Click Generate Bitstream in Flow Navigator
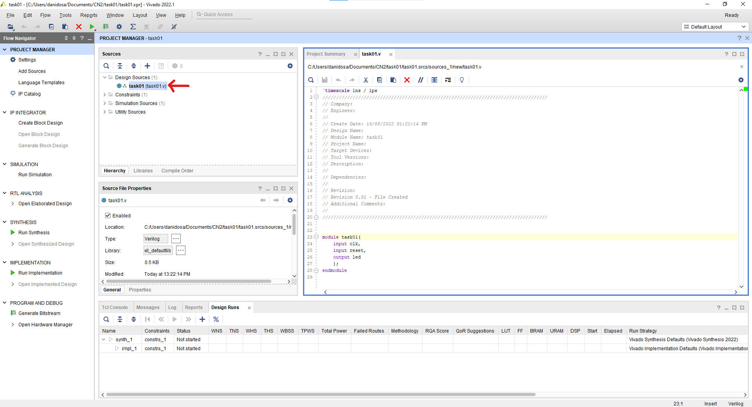The width and height of the screenshot is (752, 407). (39, 313)
